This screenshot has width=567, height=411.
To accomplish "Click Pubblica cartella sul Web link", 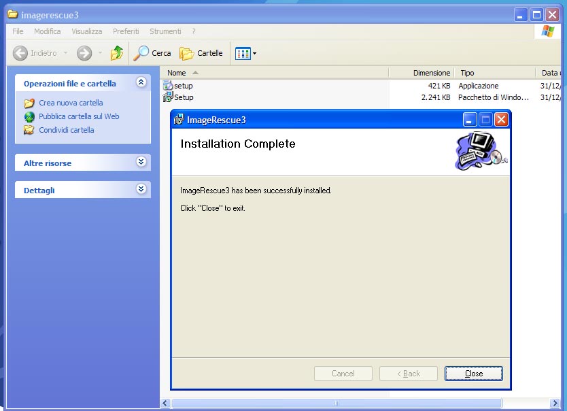I will pyautogui.click(x=79, y=116).
